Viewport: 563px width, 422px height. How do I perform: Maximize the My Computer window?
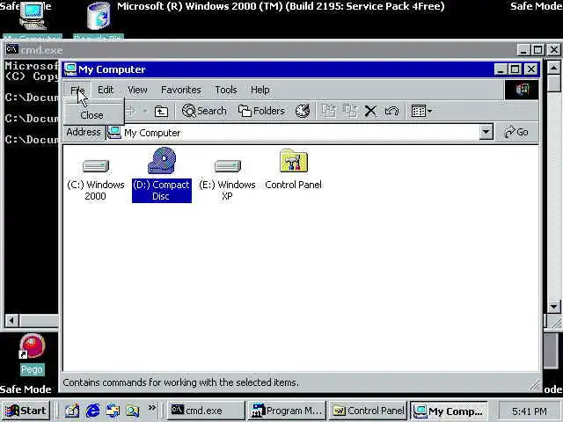coord(515,69)
